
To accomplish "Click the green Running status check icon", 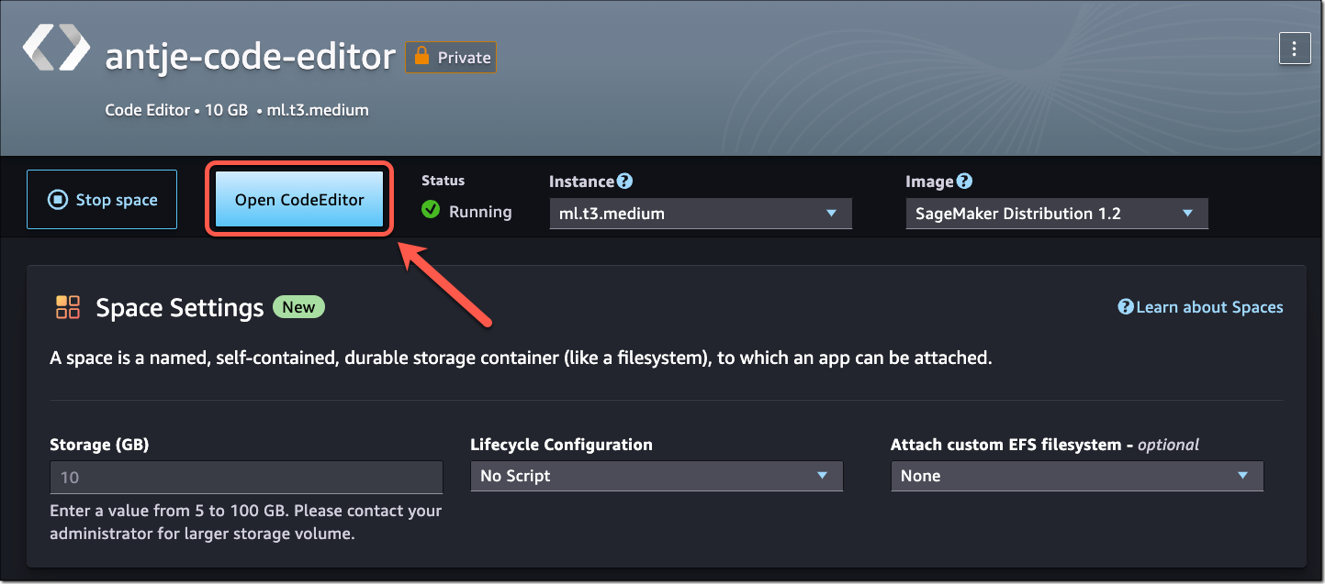I will (x=432, y=209).
